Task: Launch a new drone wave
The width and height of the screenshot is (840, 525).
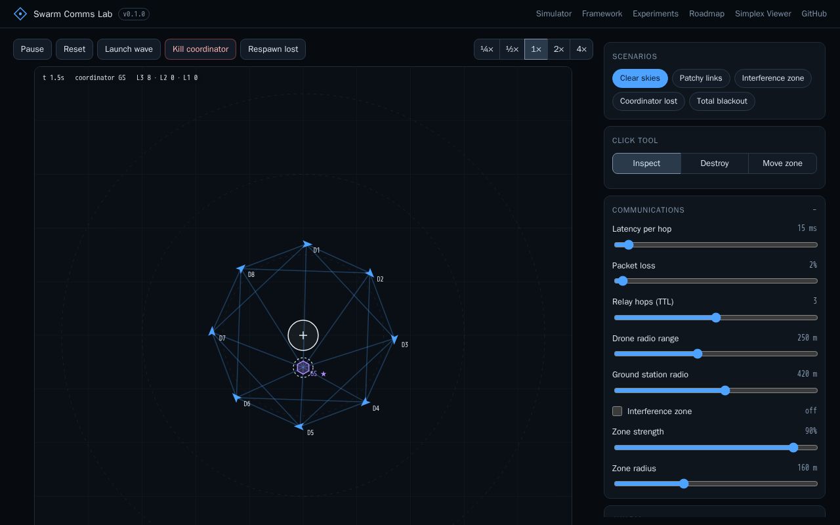Action: [129, 49]
